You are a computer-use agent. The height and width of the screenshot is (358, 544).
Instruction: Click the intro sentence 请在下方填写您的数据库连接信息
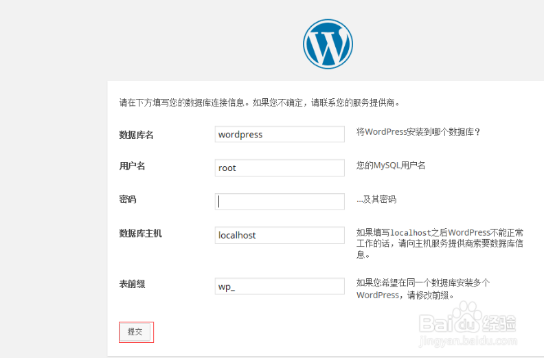182,103
